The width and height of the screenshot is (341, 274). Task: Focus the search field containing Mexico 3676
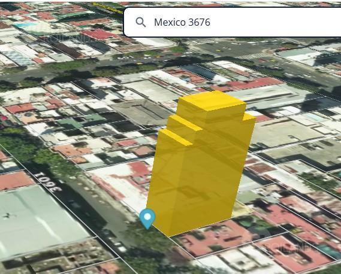(x=233, y=22)
